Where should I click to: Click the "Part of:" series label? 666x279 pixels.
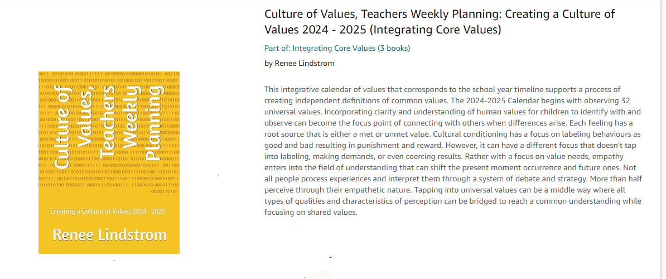tap(277, 48)
